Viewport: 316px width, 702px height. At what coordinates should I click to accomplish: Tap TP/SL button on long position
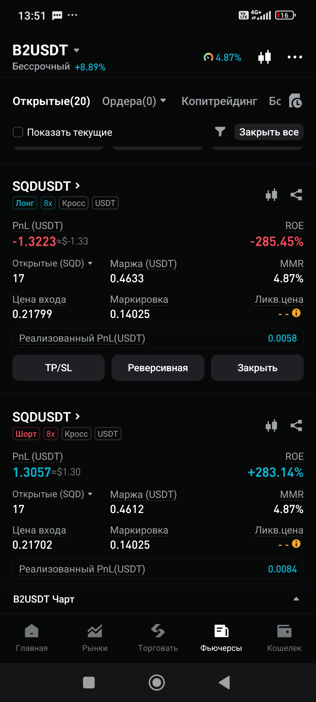tap(59, 368)
